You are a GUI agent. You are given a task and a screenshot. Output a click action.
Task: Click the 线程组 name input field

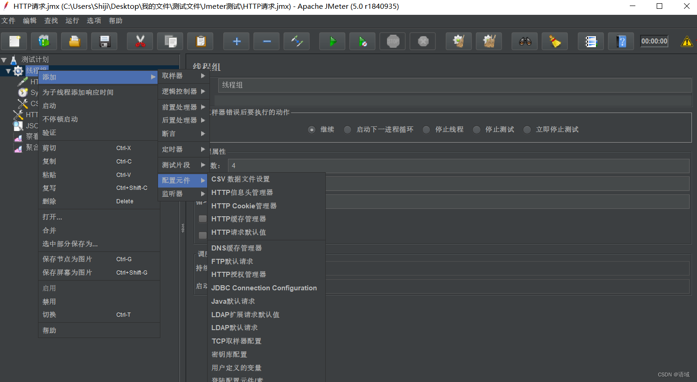[455, 85]
